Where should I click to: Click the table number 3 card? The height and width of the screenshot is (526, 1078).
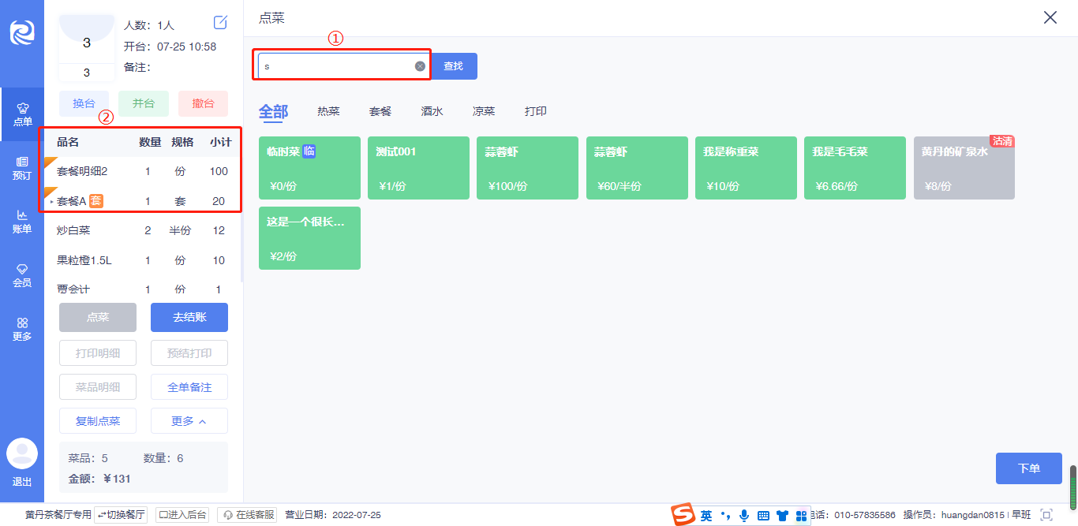point(87,47)
